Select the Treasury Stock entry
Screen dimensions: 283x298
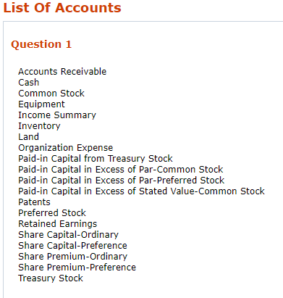pos(51,278)
